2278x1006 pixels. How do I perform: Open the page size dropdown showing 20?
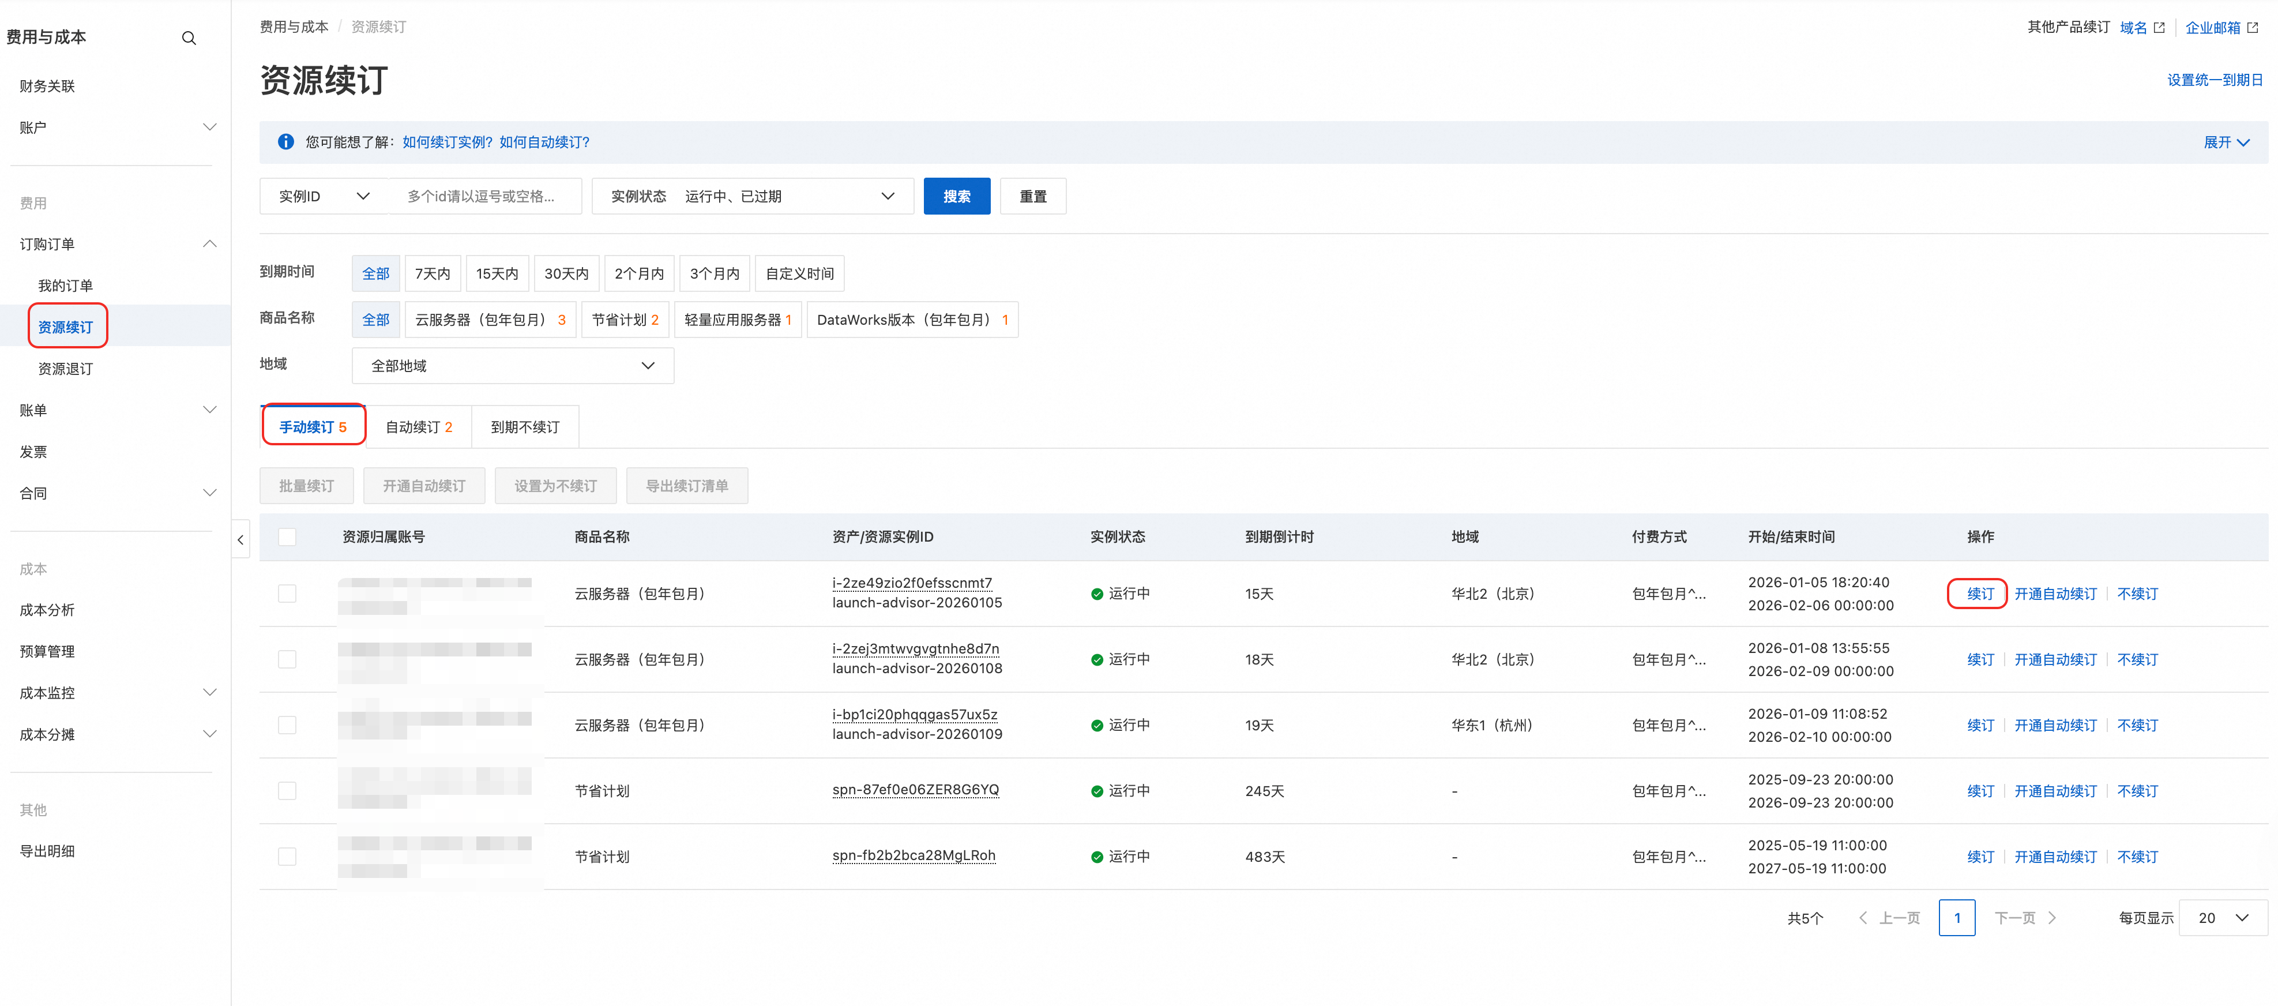pos(2222,918)
